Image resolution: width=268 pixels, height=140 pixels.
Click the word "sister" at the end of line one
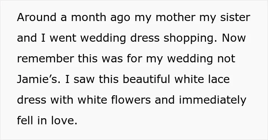click(x=235, y=17)
